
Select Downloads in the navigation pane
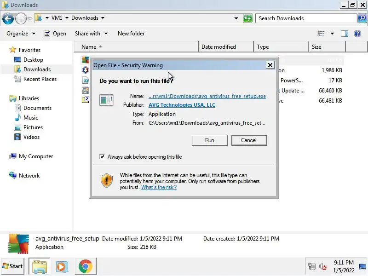pos(32,69)
